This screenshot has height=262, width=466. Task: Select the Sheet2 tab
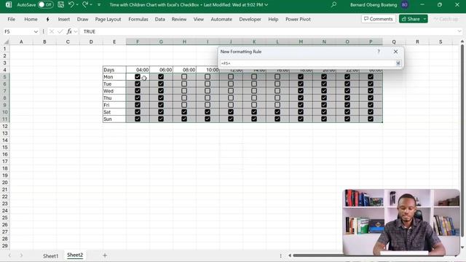75,255
